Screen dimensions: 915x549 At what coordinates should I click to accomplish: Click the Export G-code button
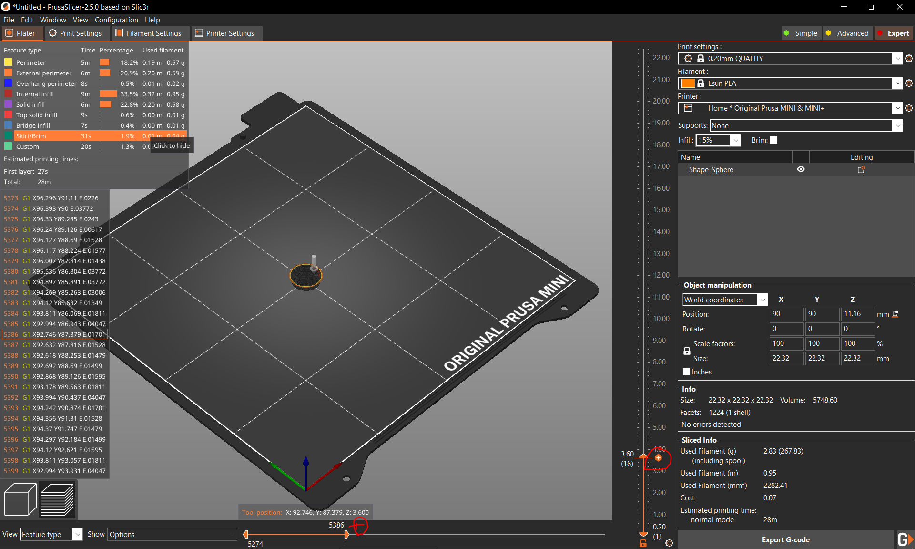click(785, 539)
